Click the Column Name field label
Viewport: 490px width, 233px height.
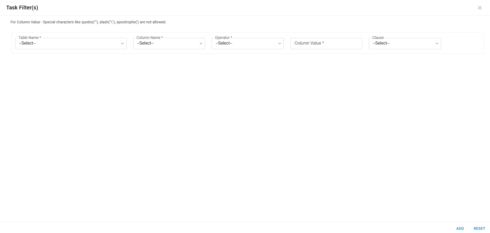click(x=148, y=38)
